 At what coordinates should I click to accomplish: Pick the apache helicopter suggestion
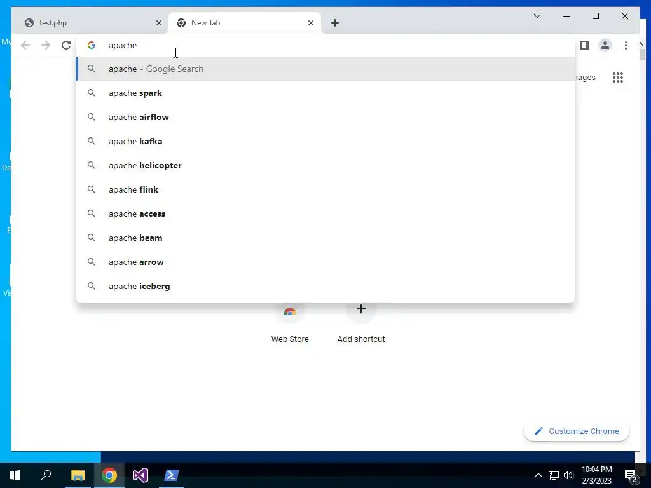point(325,165)
